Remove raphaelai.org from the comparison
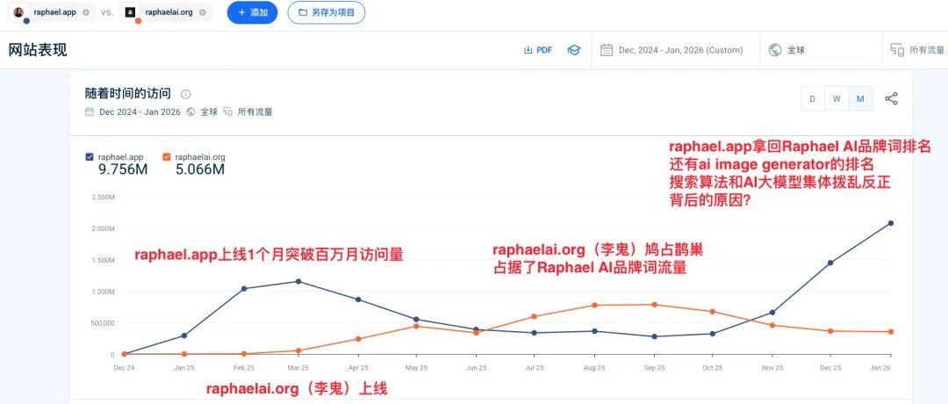The image size is (948, 404). (x=202, y=13)
